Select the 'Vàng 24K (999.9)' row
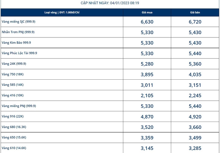Viewport: 220px width, 153px height. 110,64
